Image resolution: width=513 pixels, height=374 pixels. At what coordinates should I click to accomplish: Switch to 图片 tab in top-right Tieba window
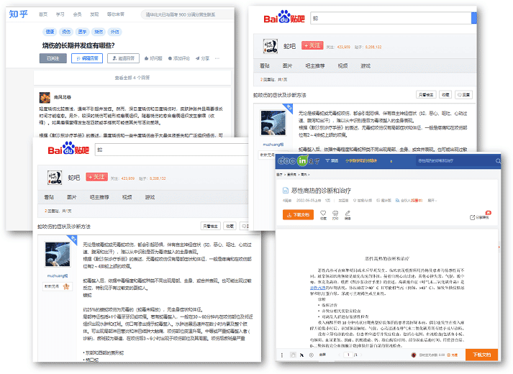pyautogui.click(x=287, y=65)
